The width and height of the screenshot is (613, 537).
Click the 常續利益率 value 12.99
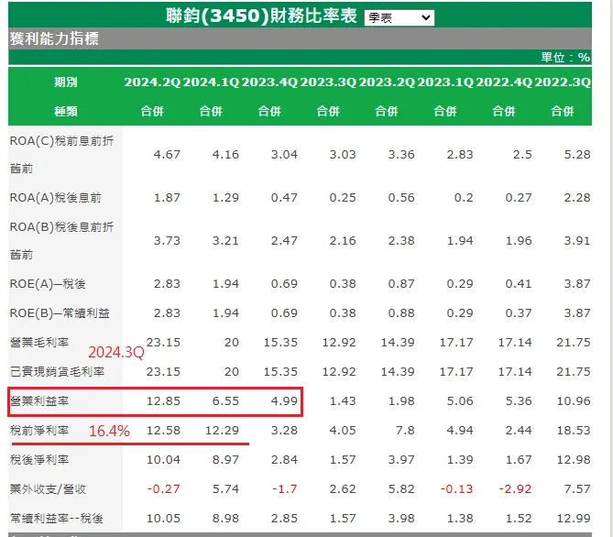(x=574, y=519)
